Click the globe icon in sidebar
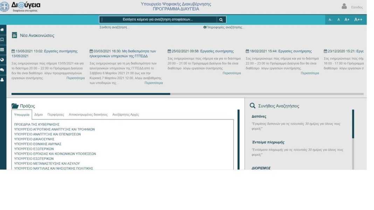 [2, 60]
